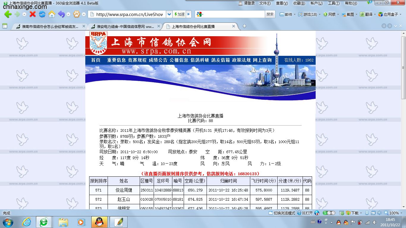Open 政策法规 in site navigation
This screenshot has width=406, height=228.
coord(241,60)
